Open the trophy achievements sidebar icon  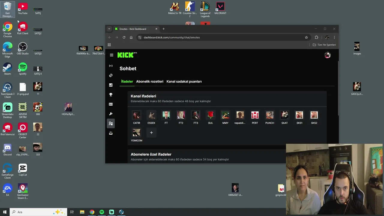pyautogui.click(x=111, y=94)
